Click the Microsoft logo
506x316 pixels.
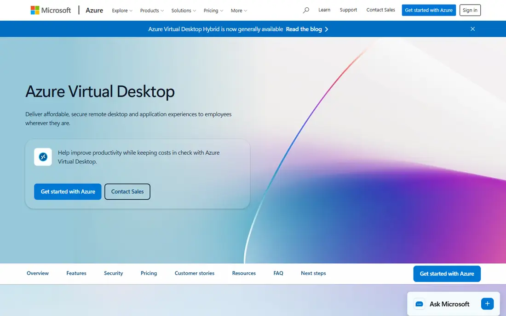tap(51, 10)
